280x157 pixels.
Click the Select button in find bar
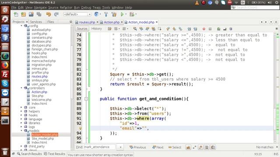coord(175,147)
